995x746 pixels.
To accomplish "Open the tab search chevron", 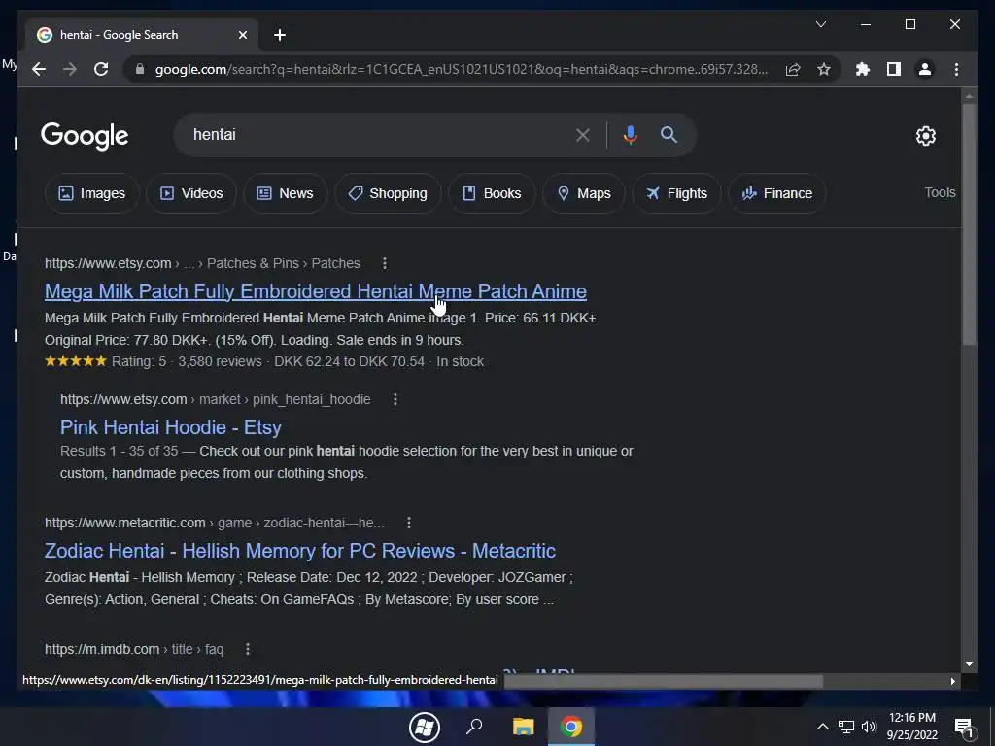I will coord(820,24).
